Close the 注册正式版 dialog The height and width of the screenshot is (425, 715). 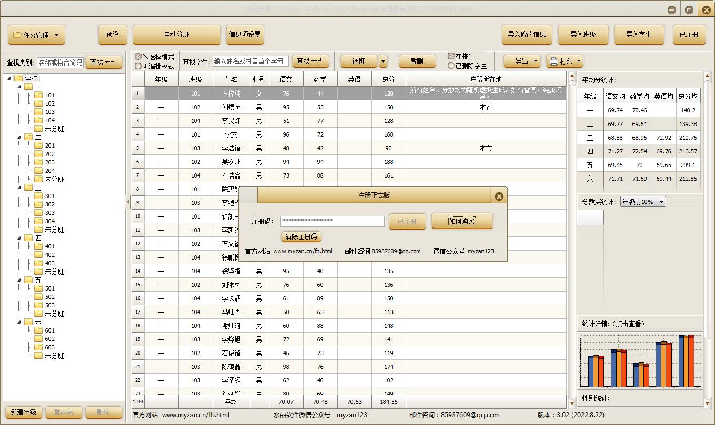[x=499, y=196]
